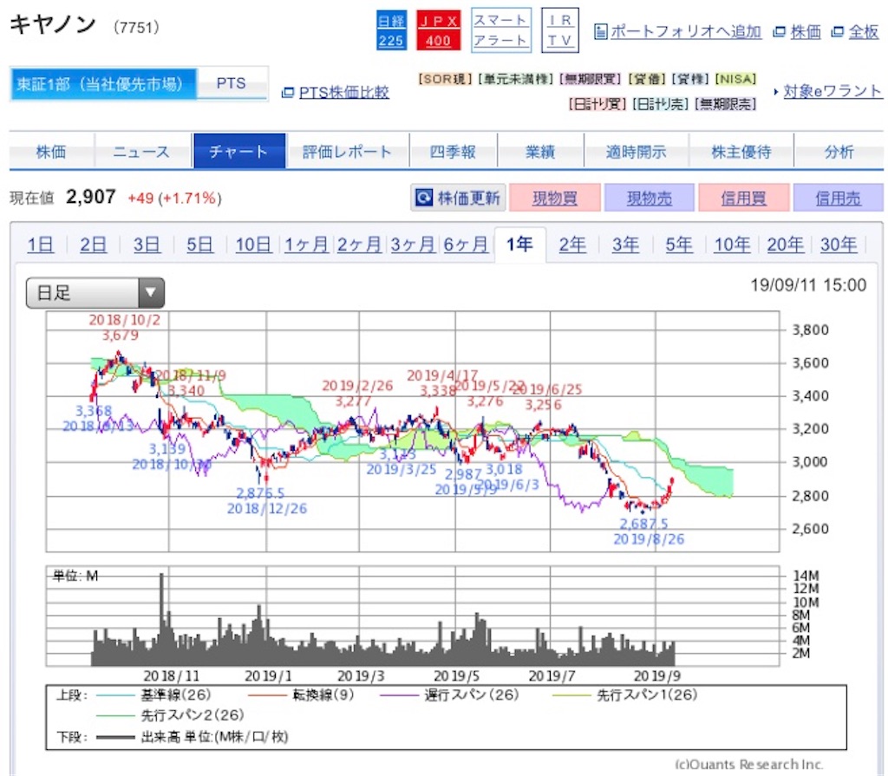Open the 株主優待 tab
The width and height of the screenshot is (888, 776).
(x=741, y=151)
